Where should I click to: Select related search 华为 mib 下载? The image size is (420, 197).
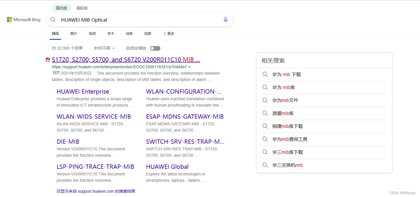286,75
